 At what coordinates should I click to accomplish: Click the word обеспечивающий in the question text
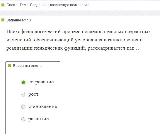[54, 40]
